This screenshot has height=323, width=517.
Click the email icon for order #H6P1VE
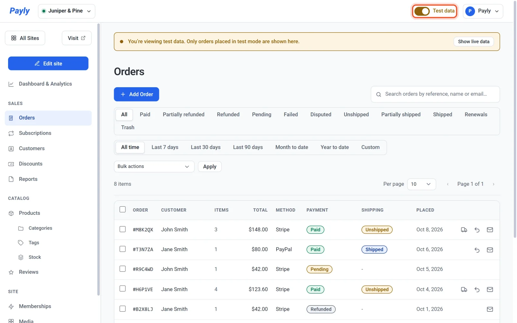coord(490,290)
